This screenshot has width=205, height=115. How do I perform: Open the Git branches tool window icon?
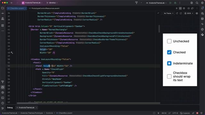[3, 108]
